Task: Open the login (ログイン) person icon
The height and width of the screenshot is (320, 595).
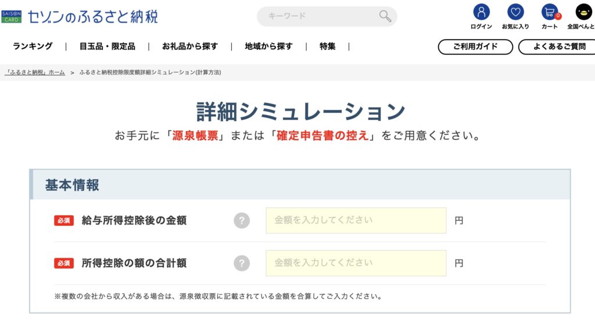Action: (481, 12)
